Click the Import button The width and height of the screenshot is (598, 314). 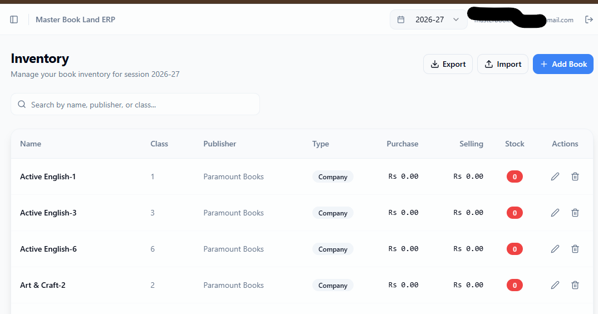tap(503, 64)
